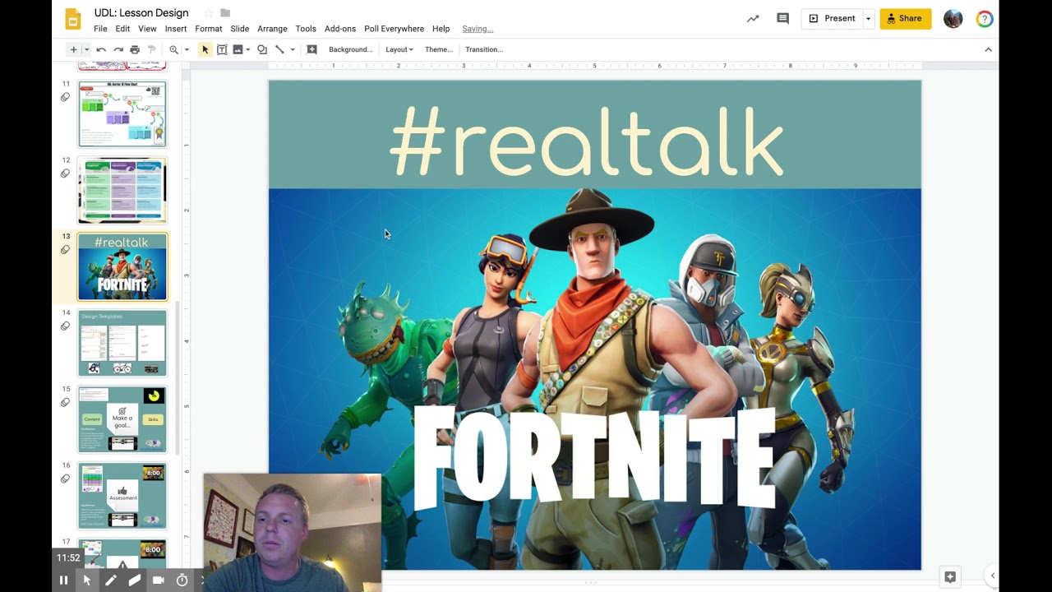Expand the new slide layout arrow
The width and height of the screenshot is (1052, 592).
[x=86, y=49]
